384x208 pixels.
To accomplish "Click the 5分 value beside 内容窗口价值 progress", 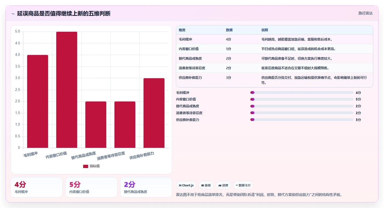I will click(x=358, y=99).
